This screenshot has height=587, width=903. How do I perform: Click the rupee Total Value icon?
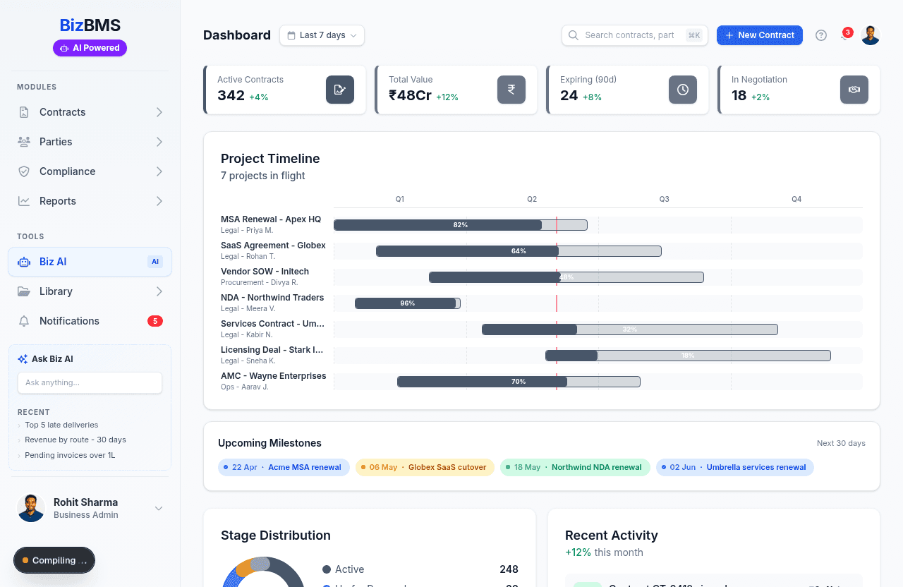pos(511,90)
